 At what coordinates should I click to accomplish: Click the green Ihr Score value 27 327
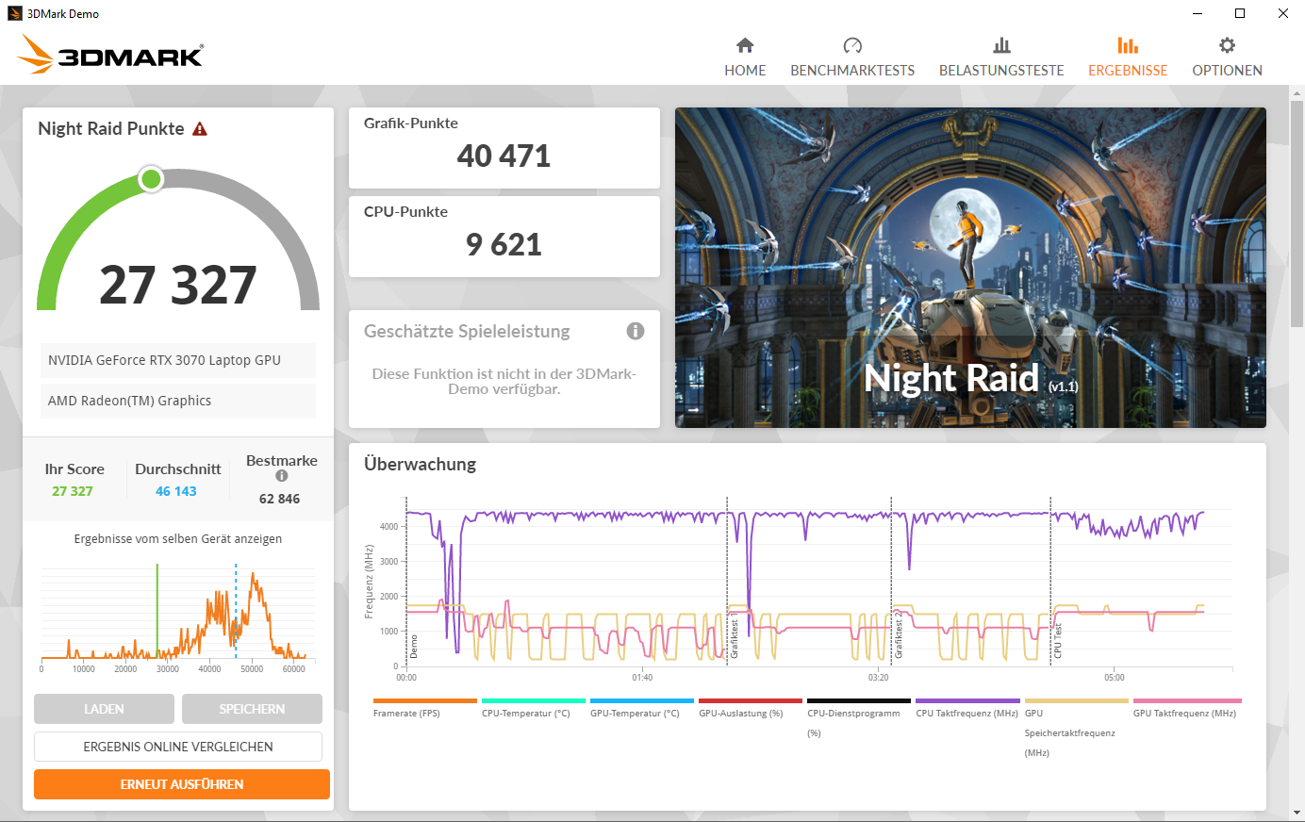(73, 491)
